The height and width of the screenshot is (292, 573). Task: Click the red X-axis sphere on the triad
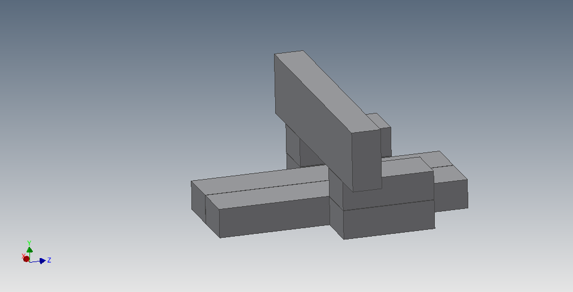coord(25,259)
